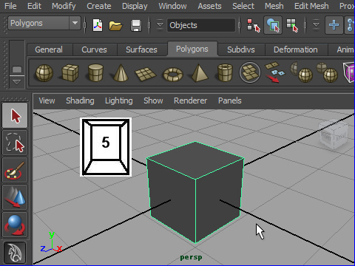Toggle Select by hierarchy mode

pos(254,25)
